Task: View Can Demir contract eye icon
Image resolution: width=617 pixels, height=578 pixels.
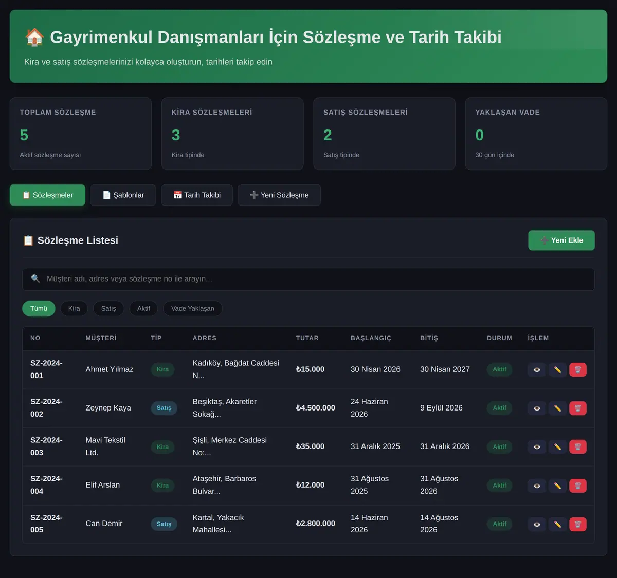Action: (x=537, y=524)
